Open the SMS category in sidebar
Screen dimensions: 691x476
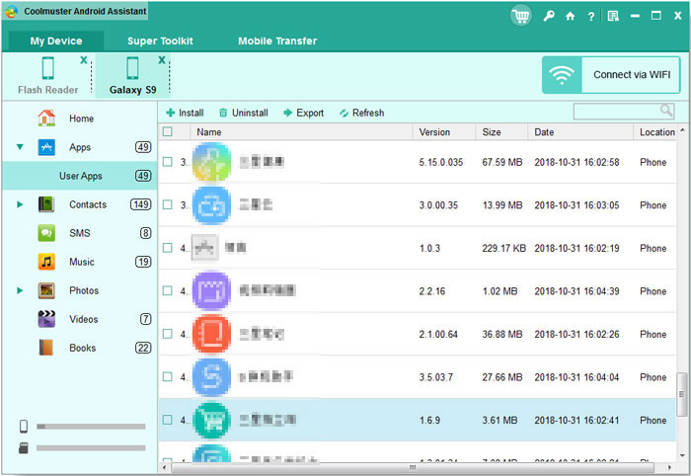click(x=79, y=233)
